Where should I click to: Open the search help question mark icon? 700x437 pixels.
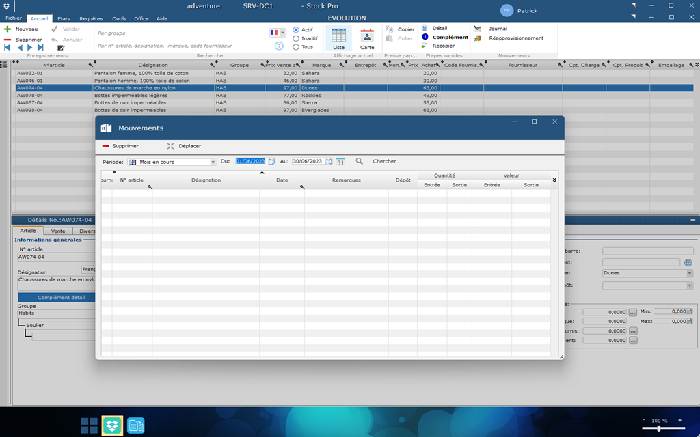coord(279,46)
